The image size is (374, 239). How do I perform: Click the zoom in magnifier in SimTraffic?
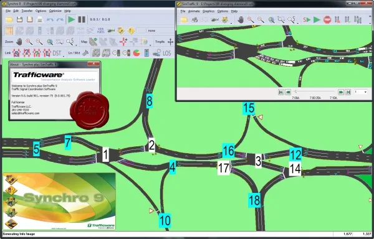(251, 20)
